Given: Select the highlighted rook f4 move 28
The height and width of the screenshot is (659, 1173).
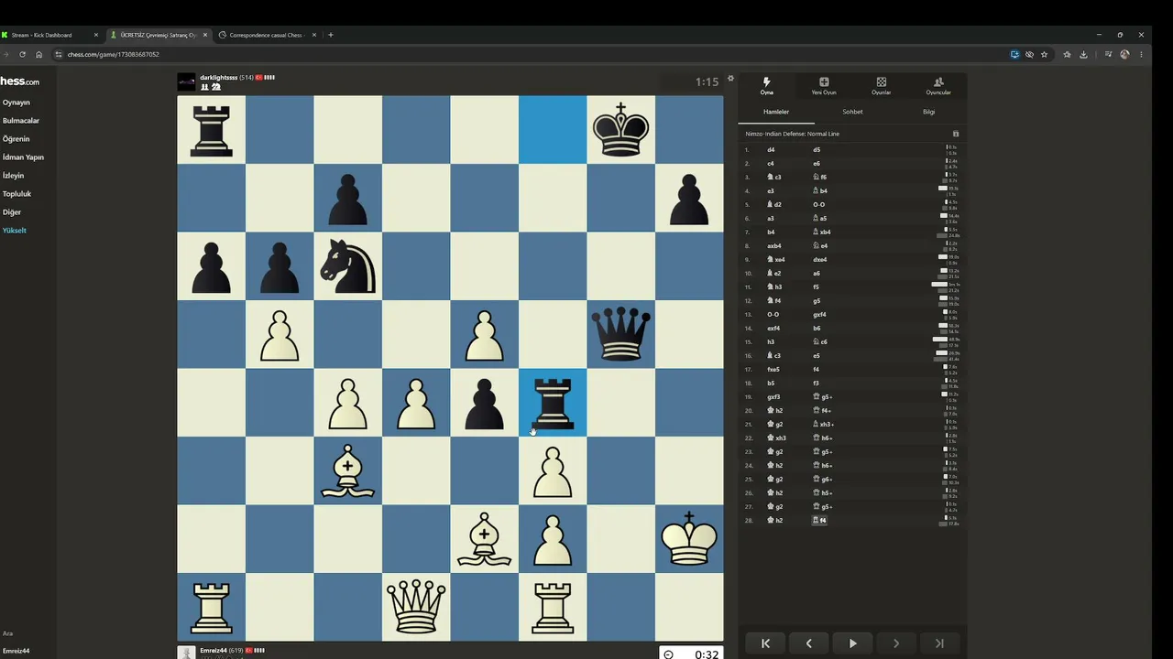Looking at the screenshot, I should tap(820, 521).
